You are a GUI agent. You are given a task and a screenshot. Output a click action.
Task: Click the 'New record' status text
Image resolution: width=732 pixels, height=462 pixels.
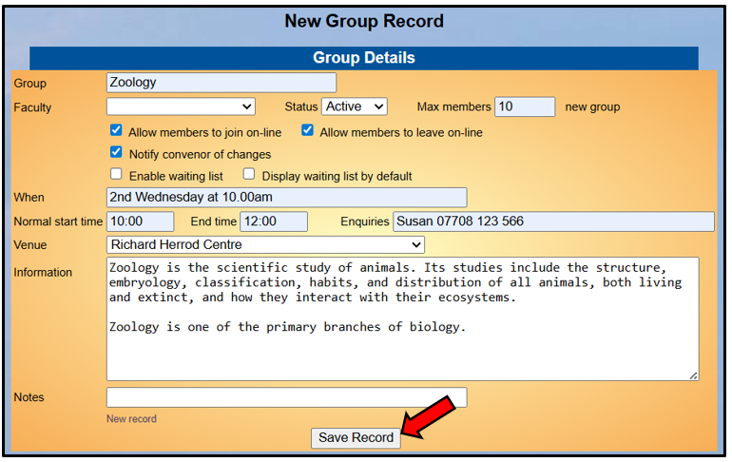[131, 419]
